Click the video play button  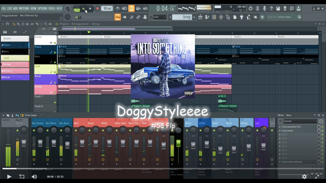pos(9,177)
